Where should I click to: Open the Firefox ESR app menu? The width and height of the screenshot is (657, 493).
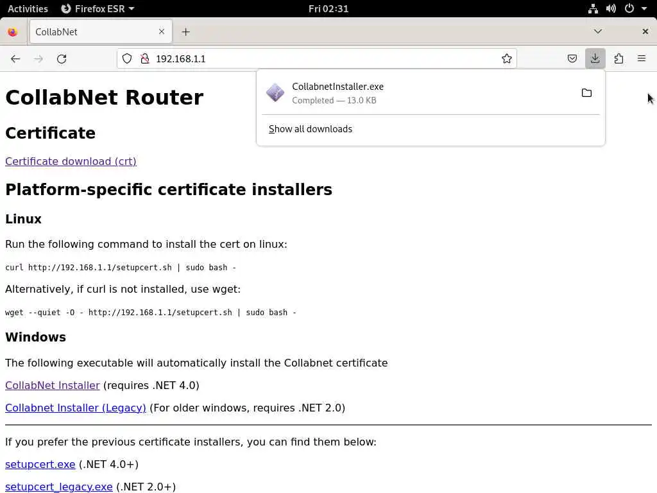point(98,8)
